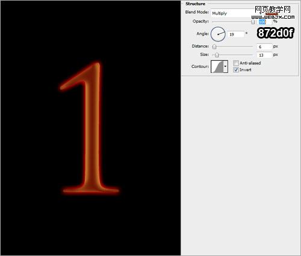
Task: Click the Angle value field showing 19
Action: click(236, 34)
